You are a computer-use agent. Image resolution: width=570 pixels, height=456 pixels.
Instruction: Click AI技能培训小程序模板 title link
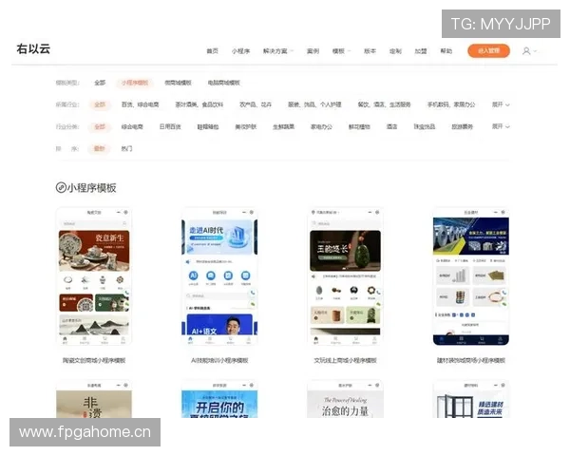click(219, 360)
